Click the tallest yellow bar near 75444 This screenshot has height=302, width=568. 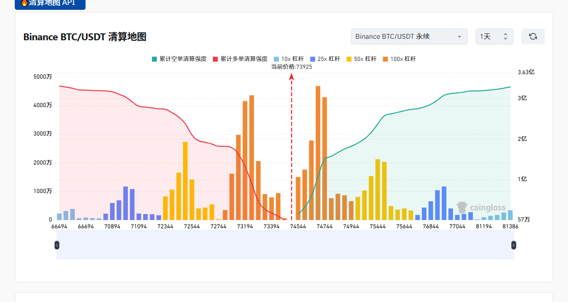click(x=378, y=190)
